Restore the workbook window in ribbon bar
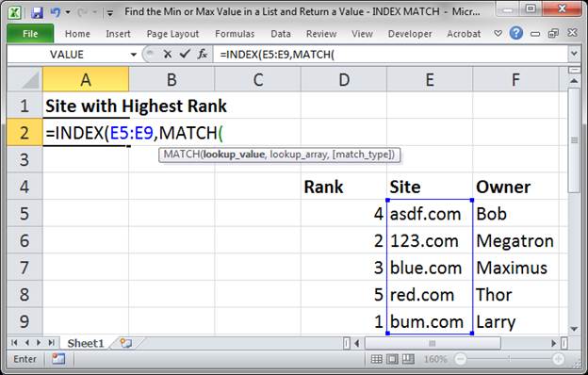The width and height of the screenshot is (588, 375). point(553,33)
